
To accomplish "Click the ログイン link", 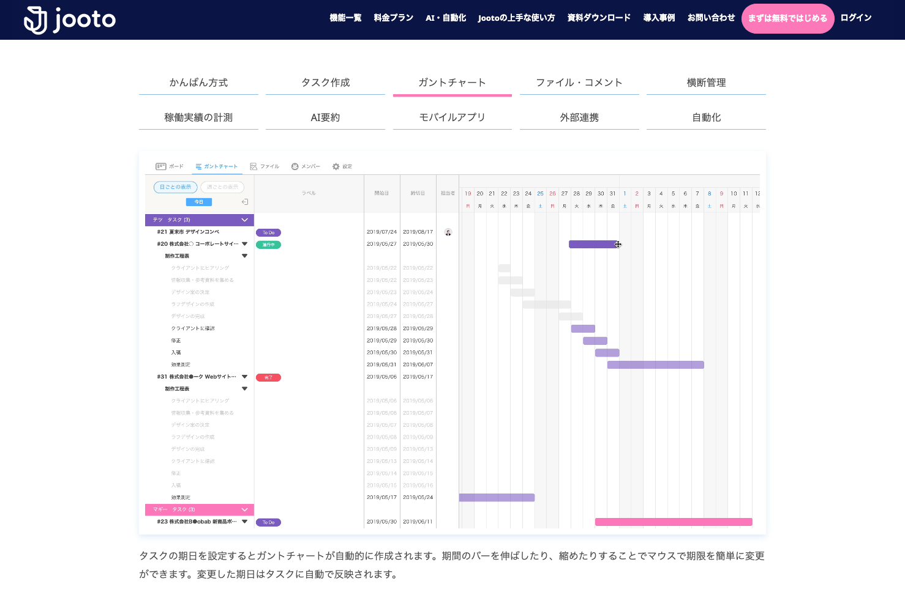I will (856, 18).
